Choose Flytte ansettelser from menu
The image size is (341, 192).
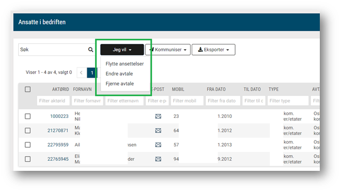click(125, 64)
